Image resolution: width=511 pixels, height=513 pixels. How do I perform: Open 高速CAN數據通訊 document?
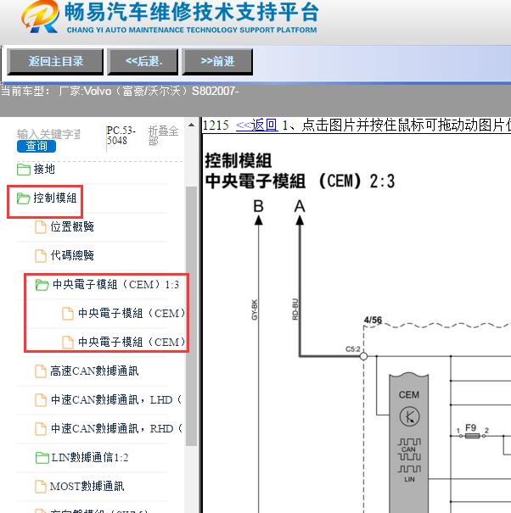(94, 371)
